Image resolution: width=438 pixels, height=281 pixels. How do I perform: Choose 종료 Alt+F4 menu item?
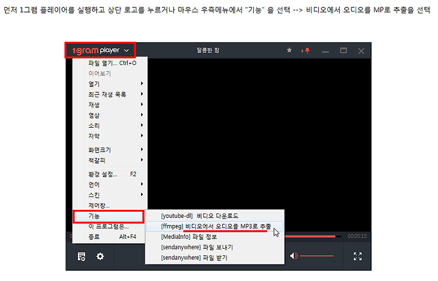(109, 237)
